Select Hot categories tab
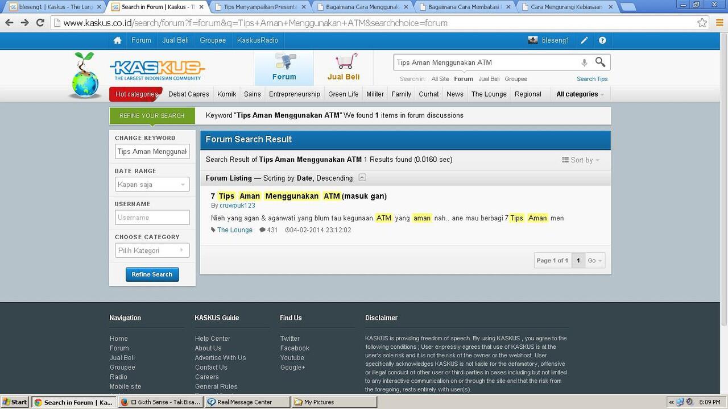Viewport: 728px width, 409px height. (136, 94)
